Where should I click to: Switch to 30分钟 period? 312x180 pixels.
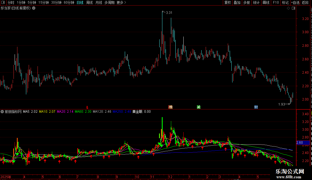(56, 2)
